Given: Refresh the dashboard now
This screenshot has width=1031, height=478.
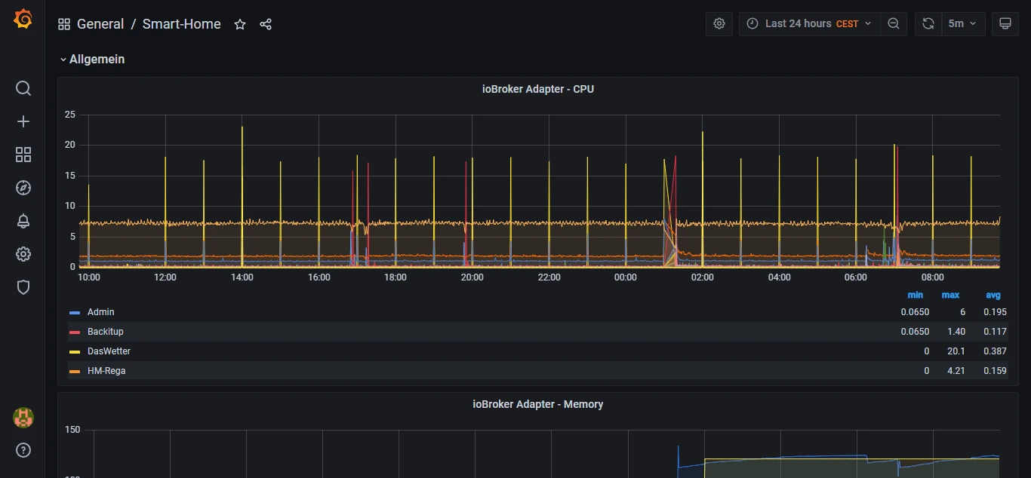Looking at the screenshot, I should tap(928, 23).
